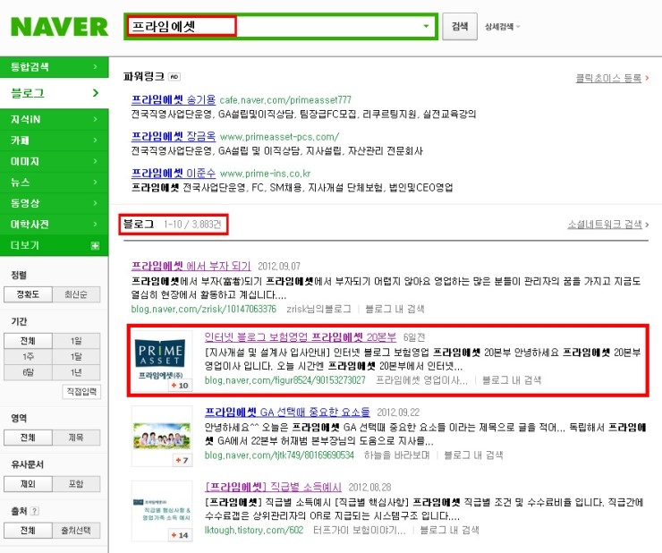
Task: Open post 인터넷 블로그 보험영업 프라임에셋 20본부
Action: [301, 337]
